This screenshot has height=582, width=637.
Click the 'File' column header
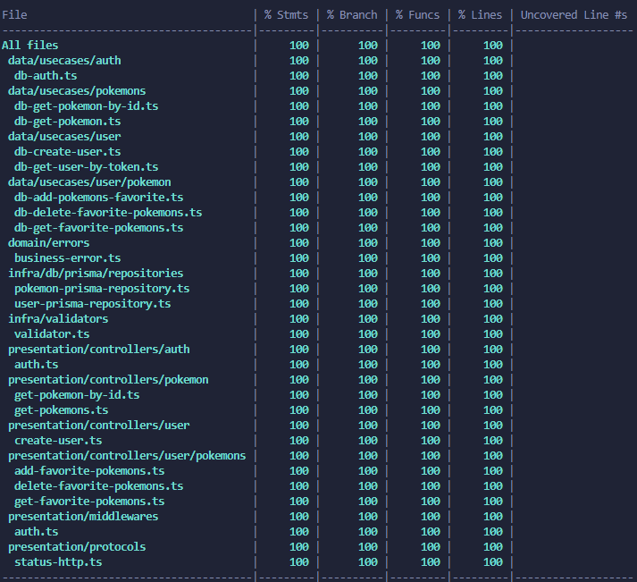click(14, 15)
